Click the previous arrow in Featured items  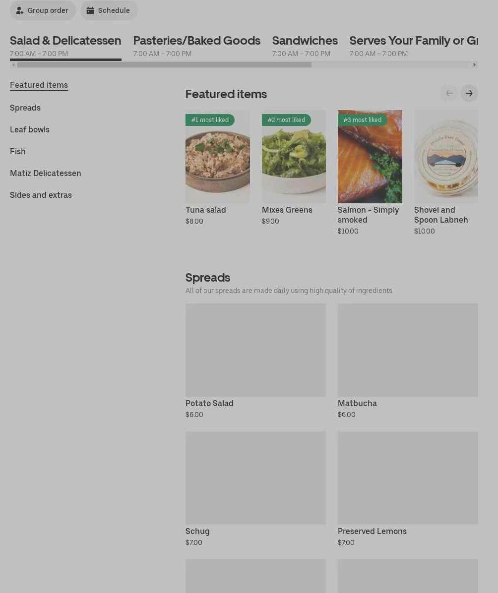click(449, 93)
